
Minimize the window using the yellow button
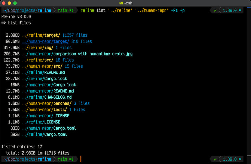click(x=9, y=3)
